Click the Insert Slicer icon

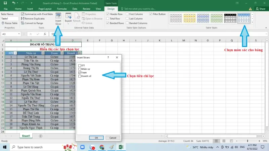coord(58,19)
